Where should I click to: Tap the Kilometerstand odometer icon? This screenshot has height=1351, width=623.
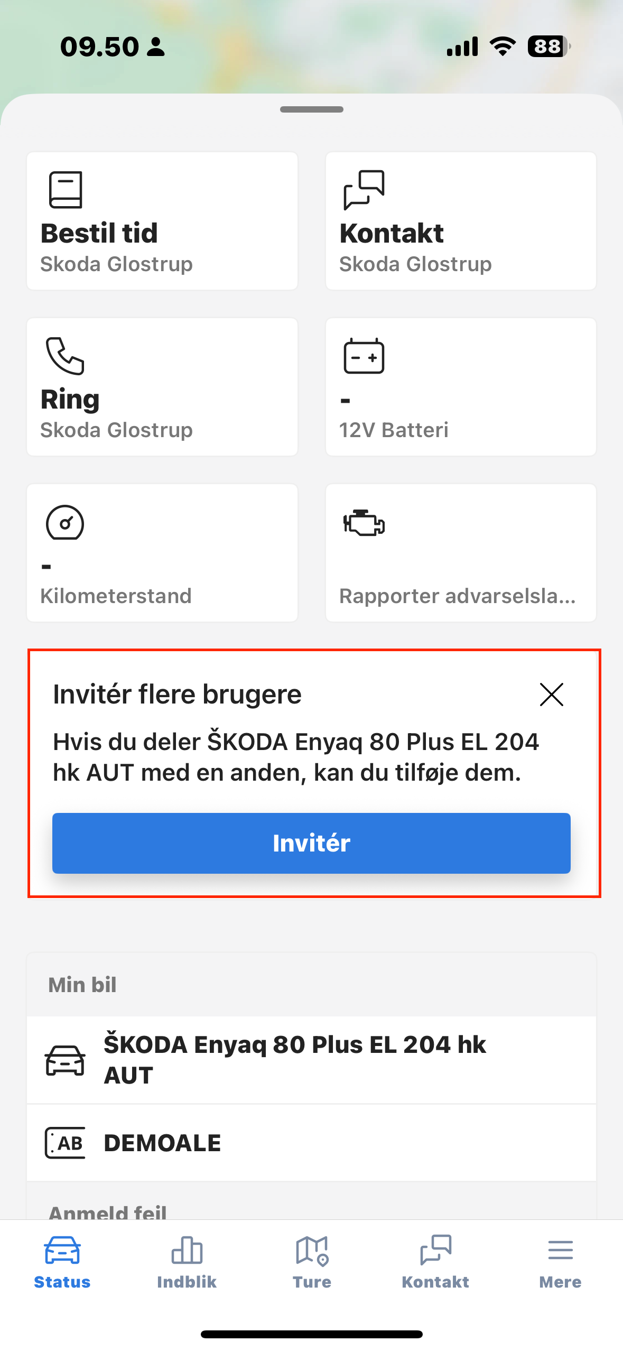(x=65, y=523)
